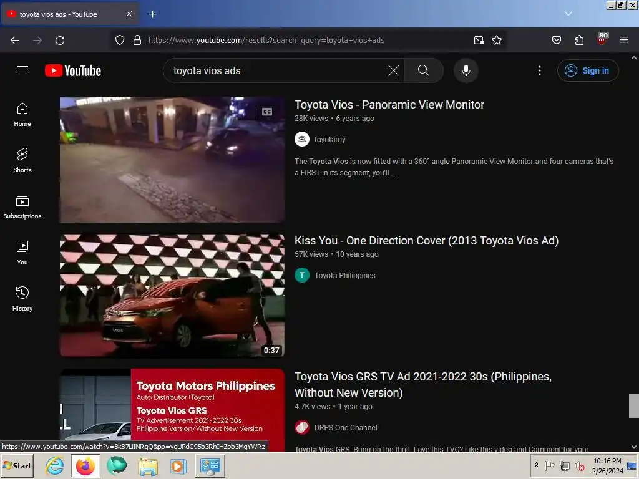This screenshot has height=479, width=639.
Task: Open Windows Media Player on taskbar
Action: [178, 465]
